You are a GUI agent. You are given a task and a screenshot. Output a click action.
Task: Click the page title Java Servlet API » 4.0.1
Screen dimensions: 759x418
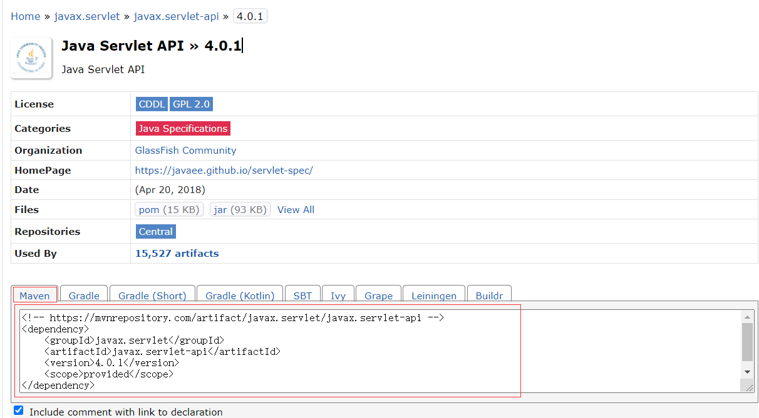click(x=151, y=46)
